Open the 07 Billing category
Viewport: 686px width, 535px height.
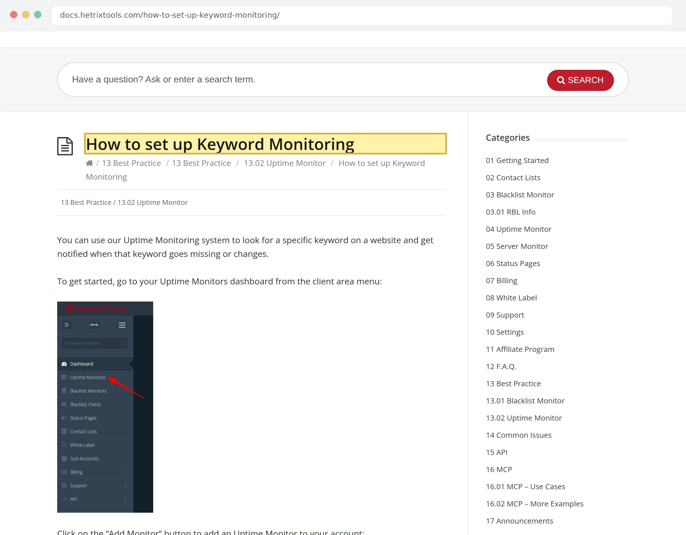(501, 280)
